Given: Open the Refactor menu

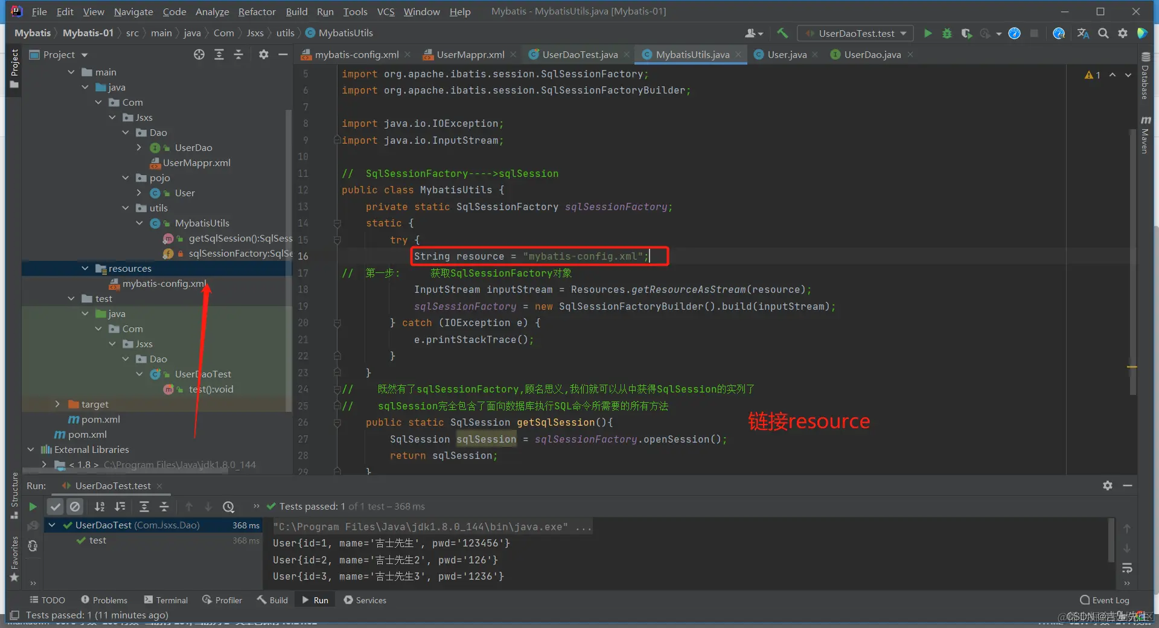Looking at the screenshot, I should pyautogui.click(x=257, y=11).
